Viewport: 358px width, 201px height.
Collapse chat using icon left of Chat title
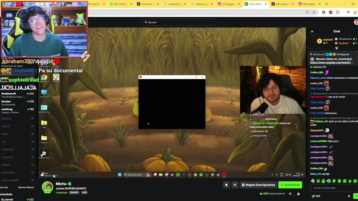point(312,32)
